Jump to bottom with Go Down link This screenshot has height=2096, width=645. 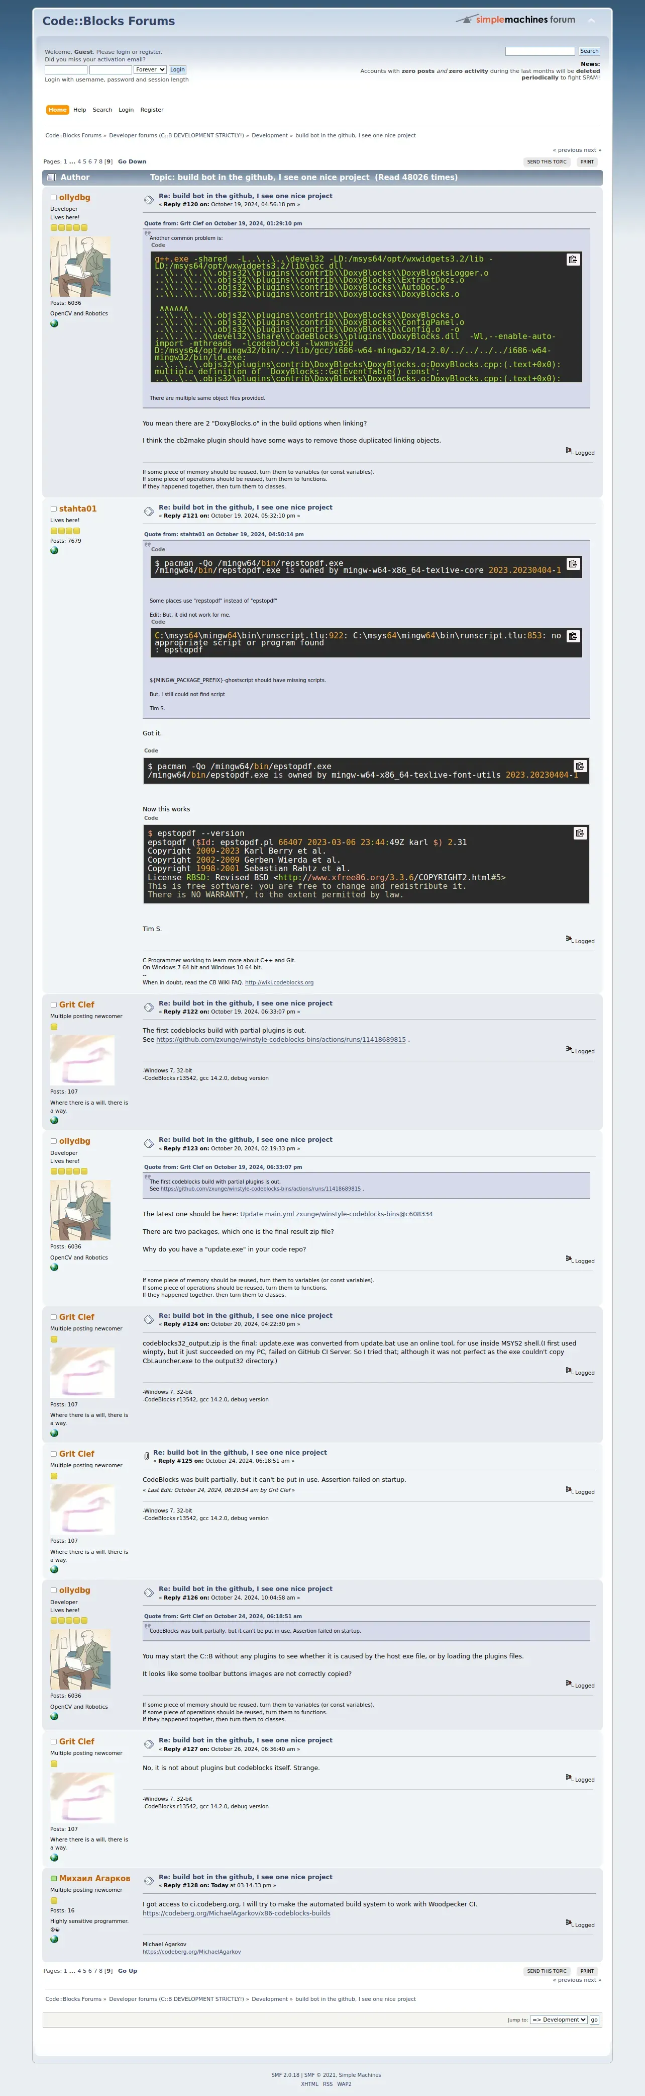coord(132,162)
